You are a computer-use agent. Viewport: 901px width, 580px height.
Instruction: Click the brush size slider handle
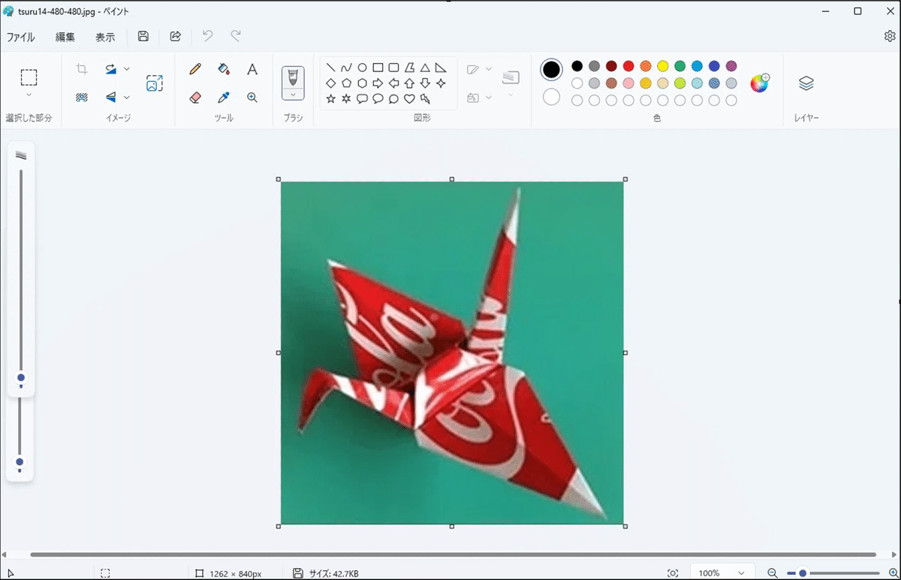(21, 378)
